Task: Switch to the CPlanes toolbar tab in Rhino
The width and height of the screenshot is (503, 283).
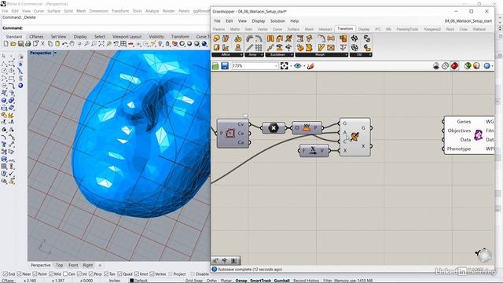Action: (36, 37)
